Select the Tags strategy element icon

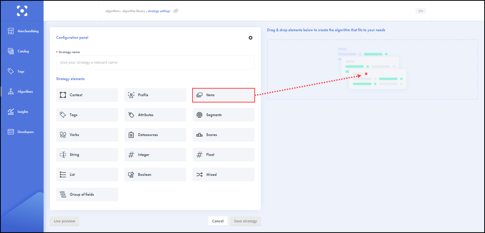63,115
